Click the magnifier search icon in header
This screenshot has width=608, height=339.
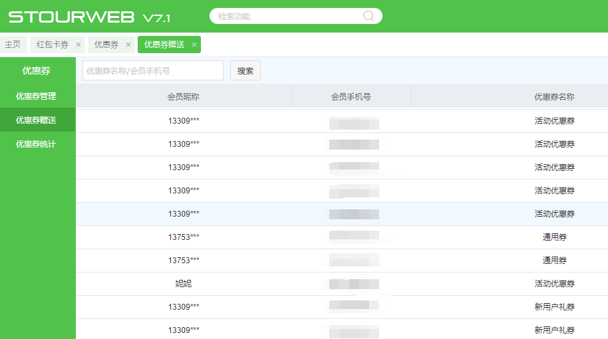tap(369, 16)
